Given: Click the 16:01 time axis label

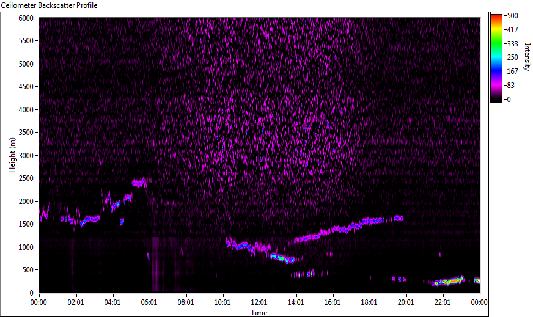Looking at the screenshot, I should (333, 302).
